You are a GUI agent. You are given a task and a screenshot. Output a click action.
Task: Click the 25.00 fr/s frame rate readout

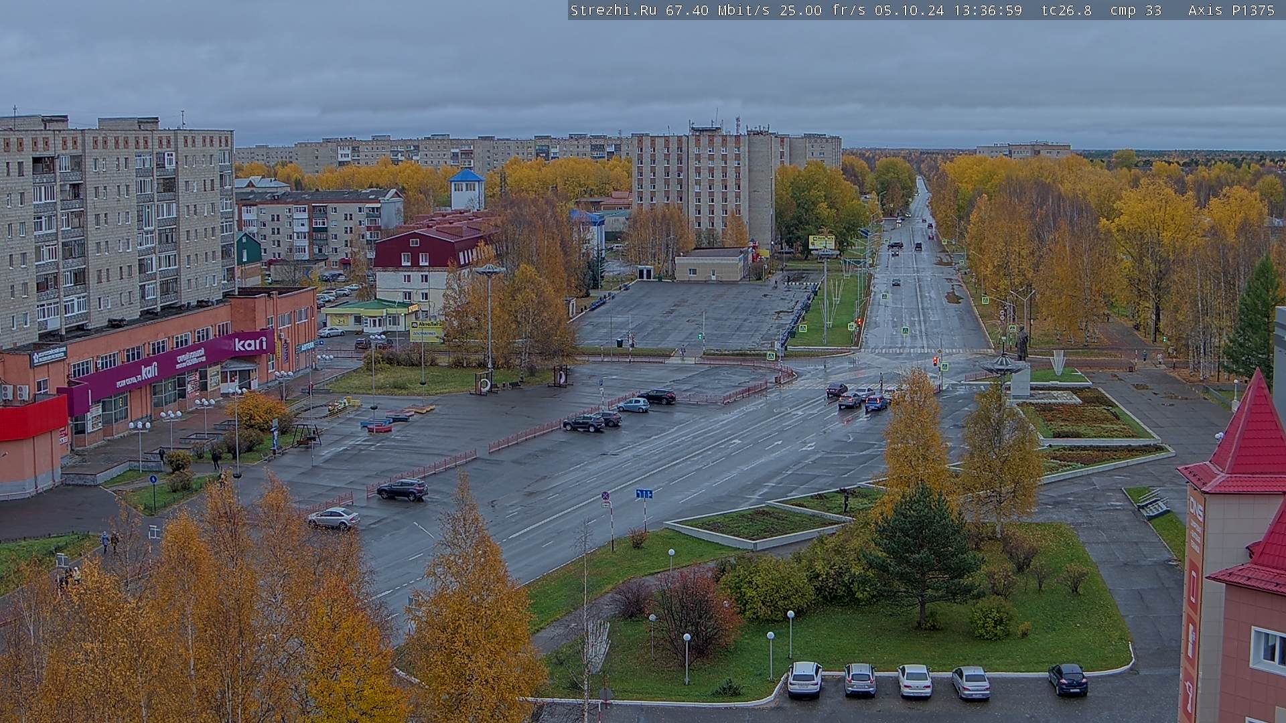(x=823, y=10)
